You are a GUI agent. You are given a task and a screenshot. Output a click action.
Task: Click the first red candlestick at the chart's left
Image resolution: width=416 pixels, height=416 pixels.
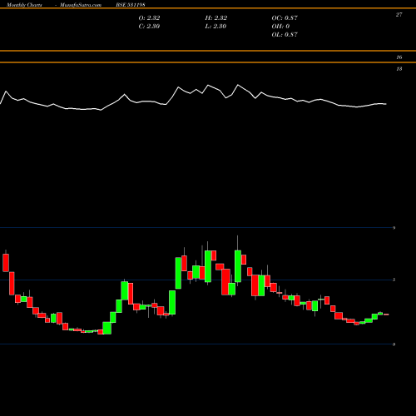click(6, 262)
